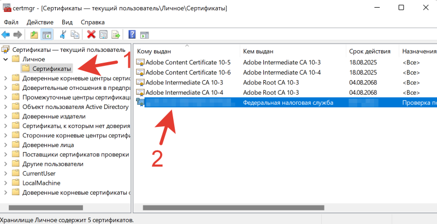Expand the Другие пользователи node
The height and width of the screenshot is (224, 437).
coord(5,164)
